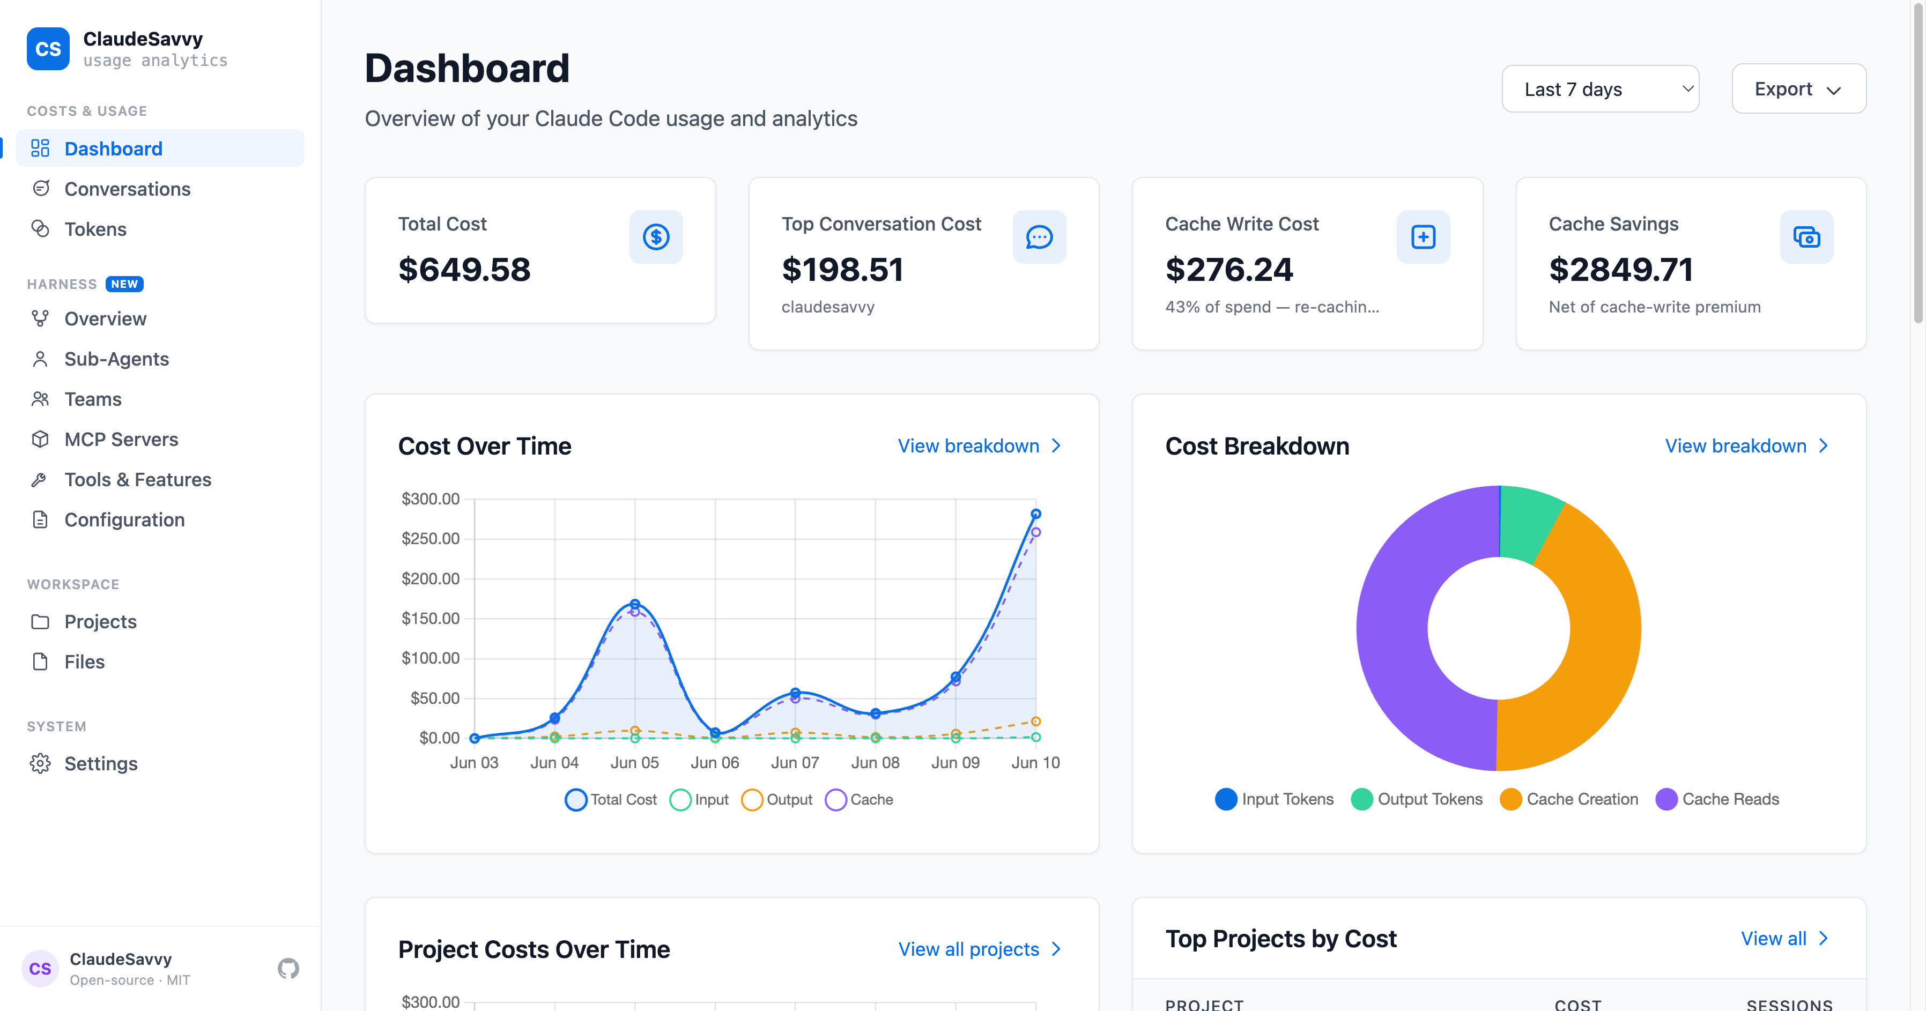
Task: Click the $198.51 top conversation value
Action: click(843, 270)
